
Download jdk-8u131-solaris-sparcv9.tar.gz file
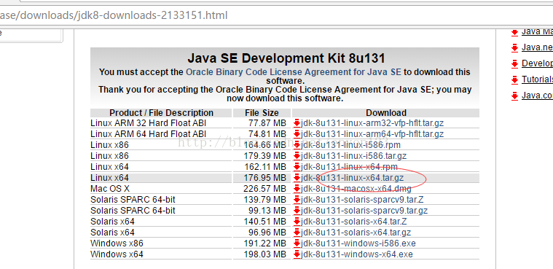tap(364, 211)
